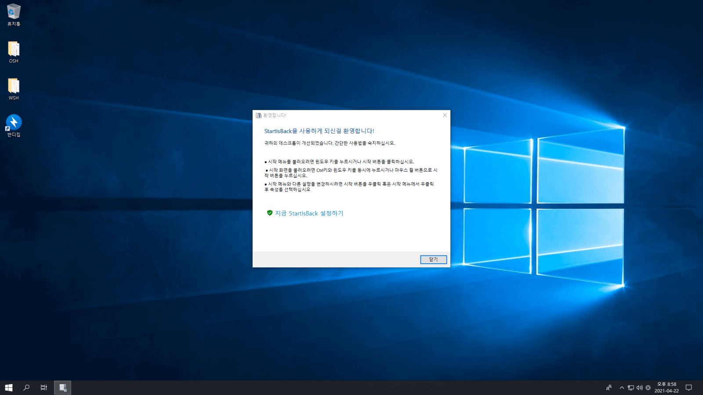Open the volume speaker tray icon
Viewport: 703px width, 395px height.
pyautogui.click(x=639, y=388)
